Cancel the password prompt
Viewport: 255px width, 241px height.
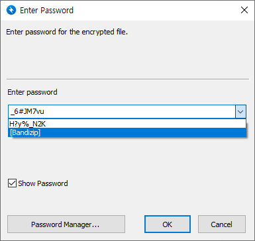pos(222,224)
